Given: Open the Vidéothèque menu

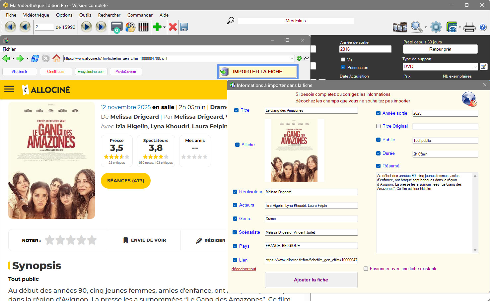Looking at the screenshot, I should 36,15.
